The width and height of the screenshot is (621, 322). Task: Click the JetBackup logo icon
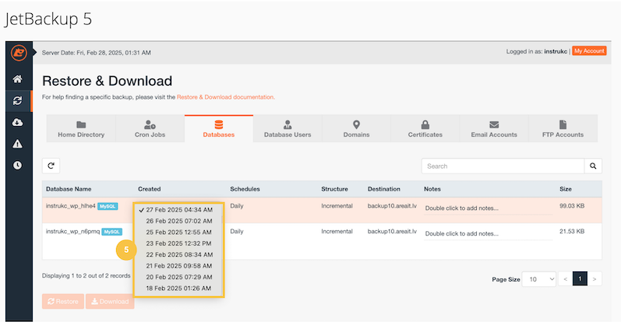point(17,53)
